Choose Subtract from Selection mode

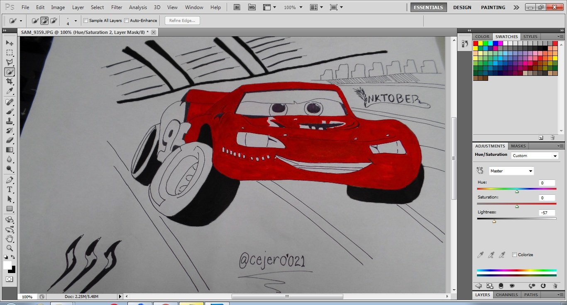54,21
